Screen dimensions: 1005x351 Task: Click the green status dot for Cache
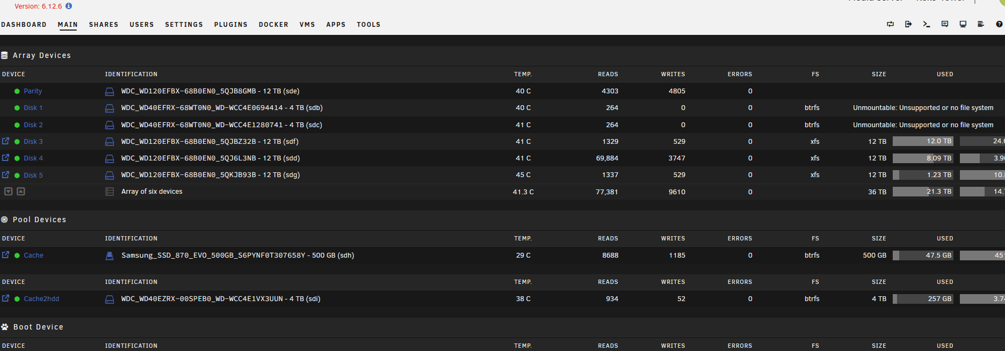tap(17, 255)
